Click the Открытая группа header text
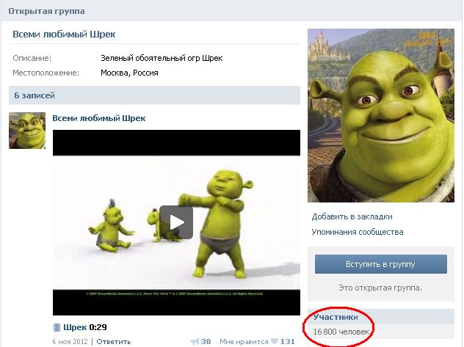Image resolution: width=464 pixels, height=347 pixels. click(x=46, y=11)
